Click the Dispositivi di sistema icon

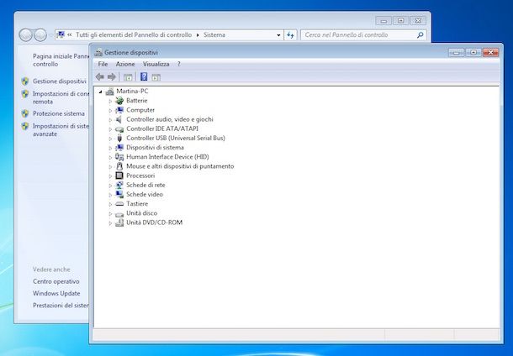click(119, 148)
